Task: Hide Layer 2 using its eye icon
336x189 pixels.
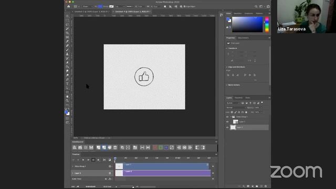Action: (x=227, y=127)
